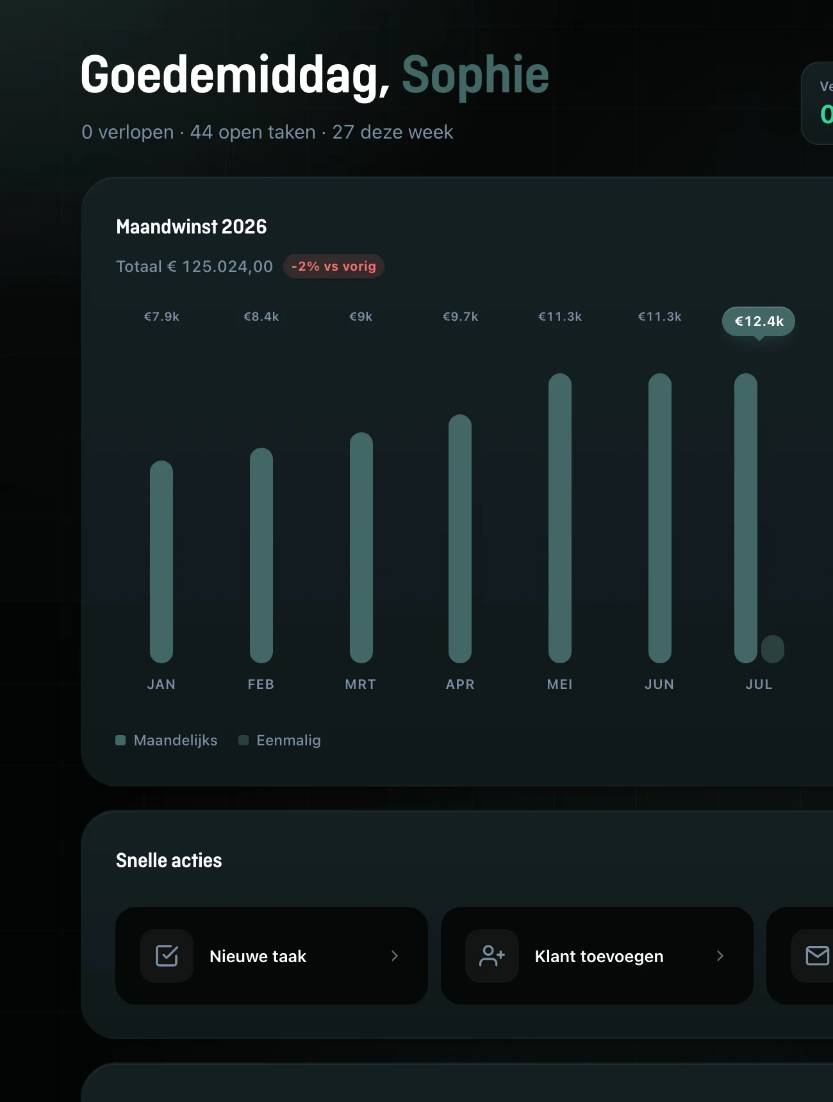The width and height of the screenshot is (833, 1102).
Task: Select the FEB bar in the chart
Action: [261, 555]
